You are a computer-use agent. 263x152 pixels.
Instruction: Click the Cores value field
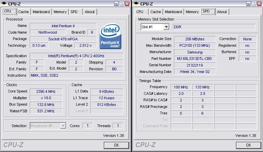[88, 126]
